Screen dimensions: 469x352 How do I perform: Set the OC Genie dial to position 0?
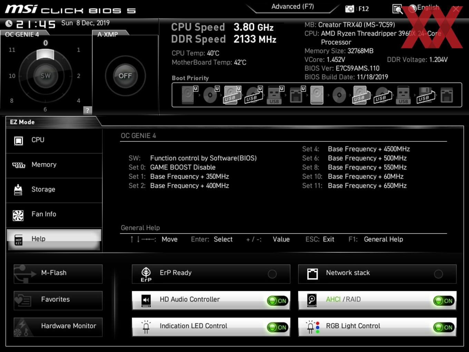[46, 43]
